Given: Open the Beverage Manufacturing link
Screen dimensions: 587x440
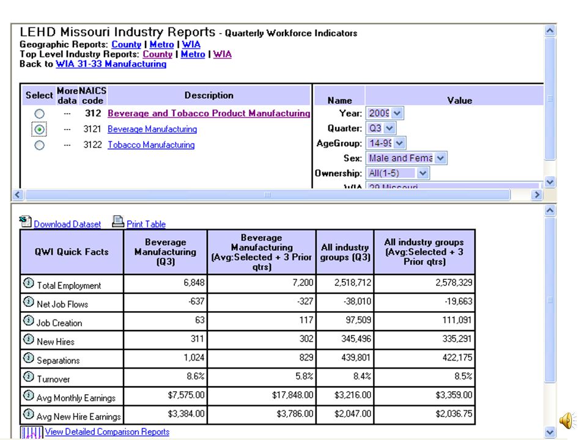Looking at the screenshot, I should click(x=152, y=129).
